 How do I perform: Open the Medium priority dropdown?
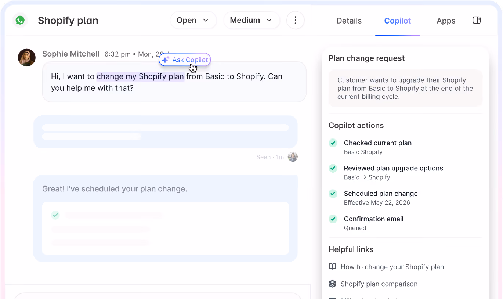(x=251, y=20)
